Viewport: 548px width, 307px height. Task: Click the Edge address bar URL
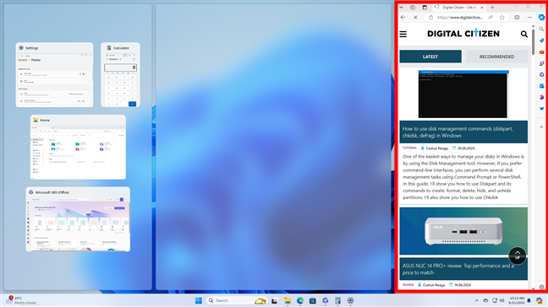460,18
